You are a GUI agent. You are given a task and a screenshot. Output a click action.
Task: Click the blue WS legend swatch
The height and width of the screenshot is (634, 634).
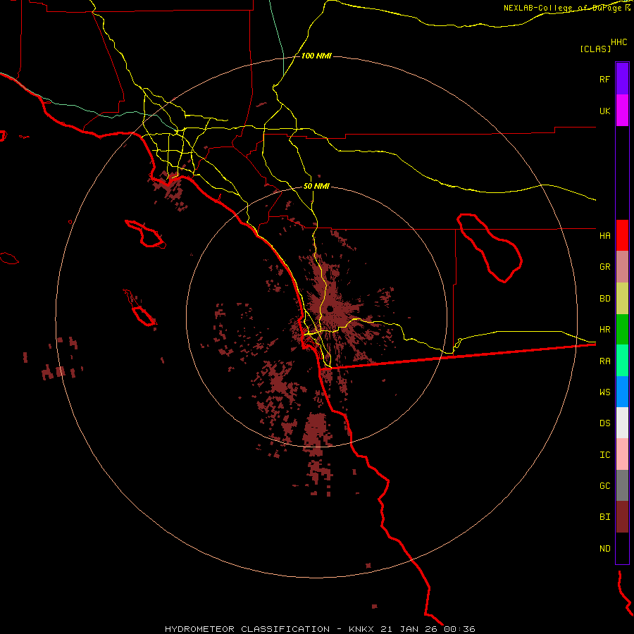pyautogui.click(x=622, y=392)
